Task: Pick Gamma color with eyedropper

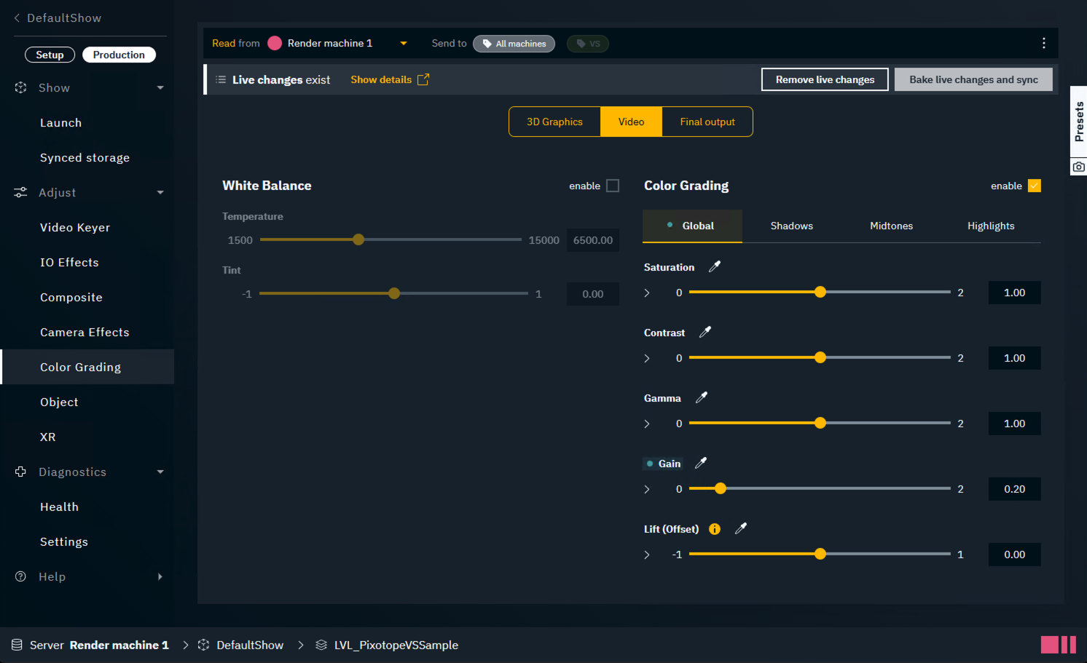Action: [702, 398]
